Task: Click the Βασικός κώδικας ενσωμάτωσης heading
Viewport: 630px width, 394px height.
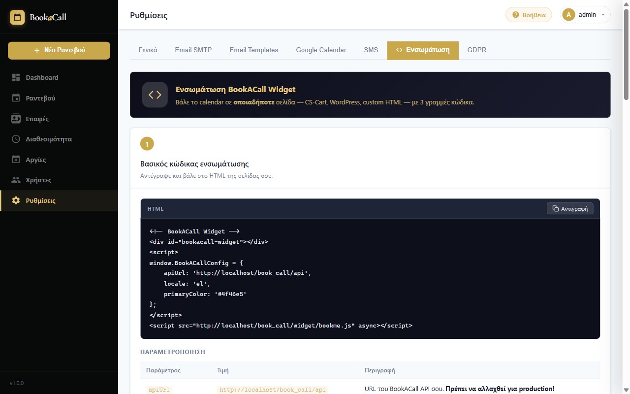Action: tap(194, 164)
